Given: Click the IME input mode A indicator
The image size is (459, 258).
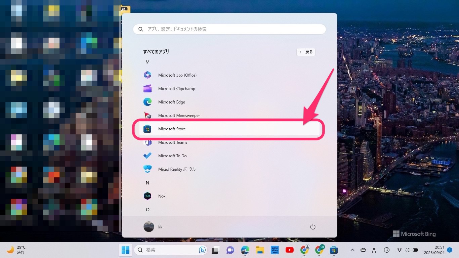Looking at the screenshot, I should pos(374,250).
